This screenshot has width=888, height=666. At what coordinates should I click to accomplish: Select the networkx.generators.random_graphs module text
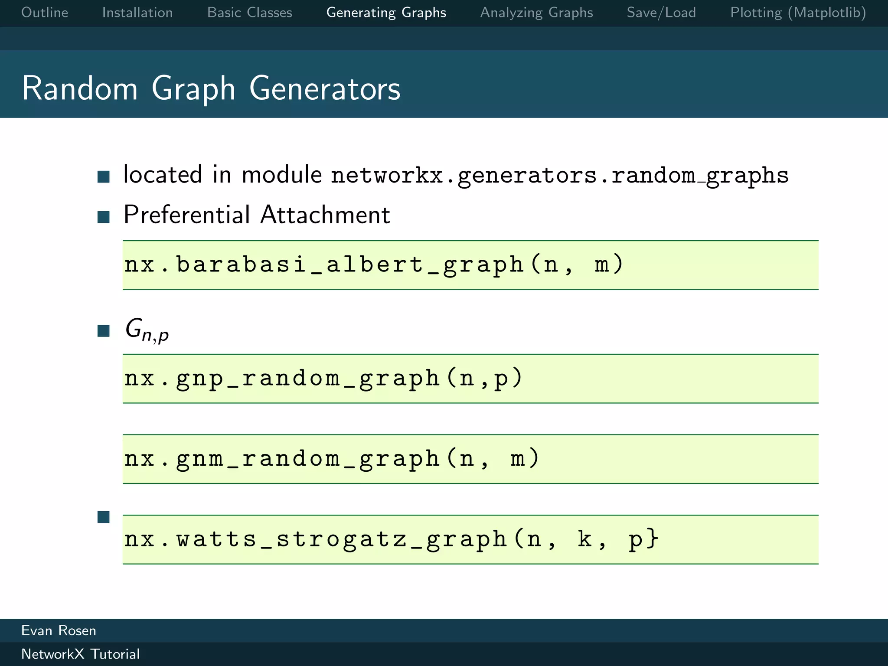point(560,176)
